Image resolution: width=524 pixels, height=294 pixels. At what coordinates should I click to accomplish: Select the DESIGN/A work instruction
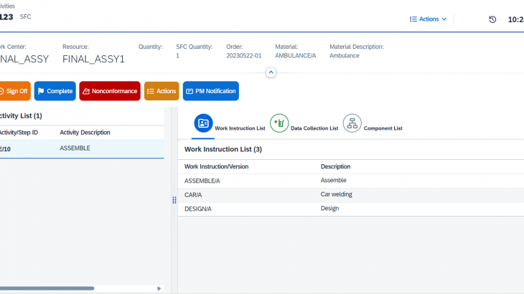198,209
